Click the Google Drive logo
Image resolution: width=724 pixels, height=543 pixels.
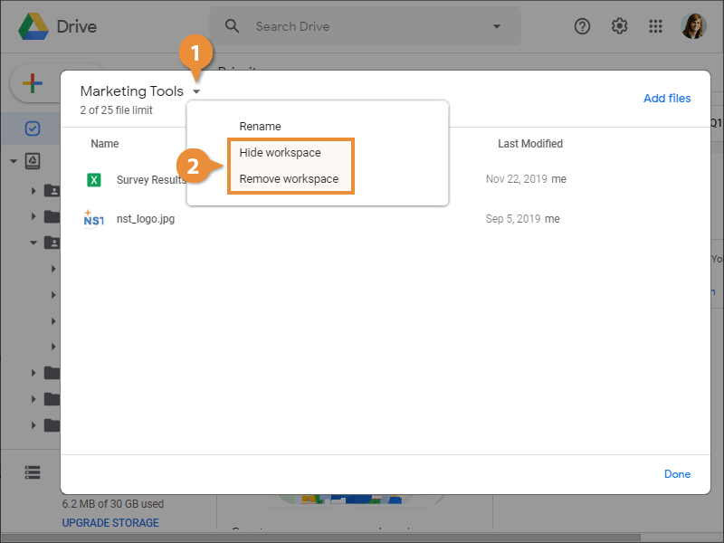[x=33, y=26]
